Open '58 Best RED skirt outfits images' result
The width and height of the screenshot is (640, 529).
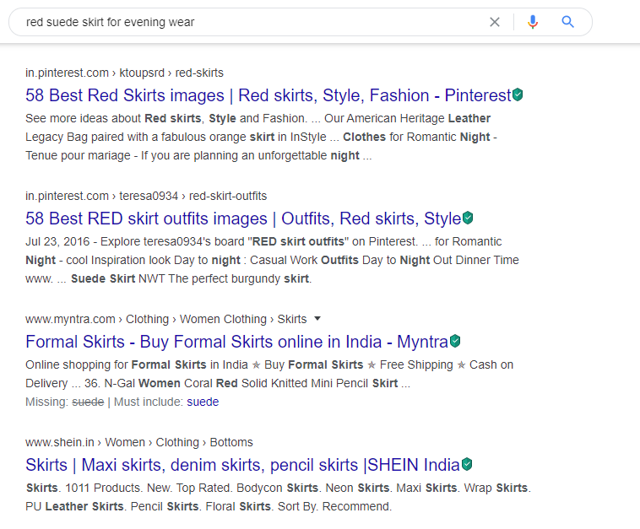coord(243,219)
